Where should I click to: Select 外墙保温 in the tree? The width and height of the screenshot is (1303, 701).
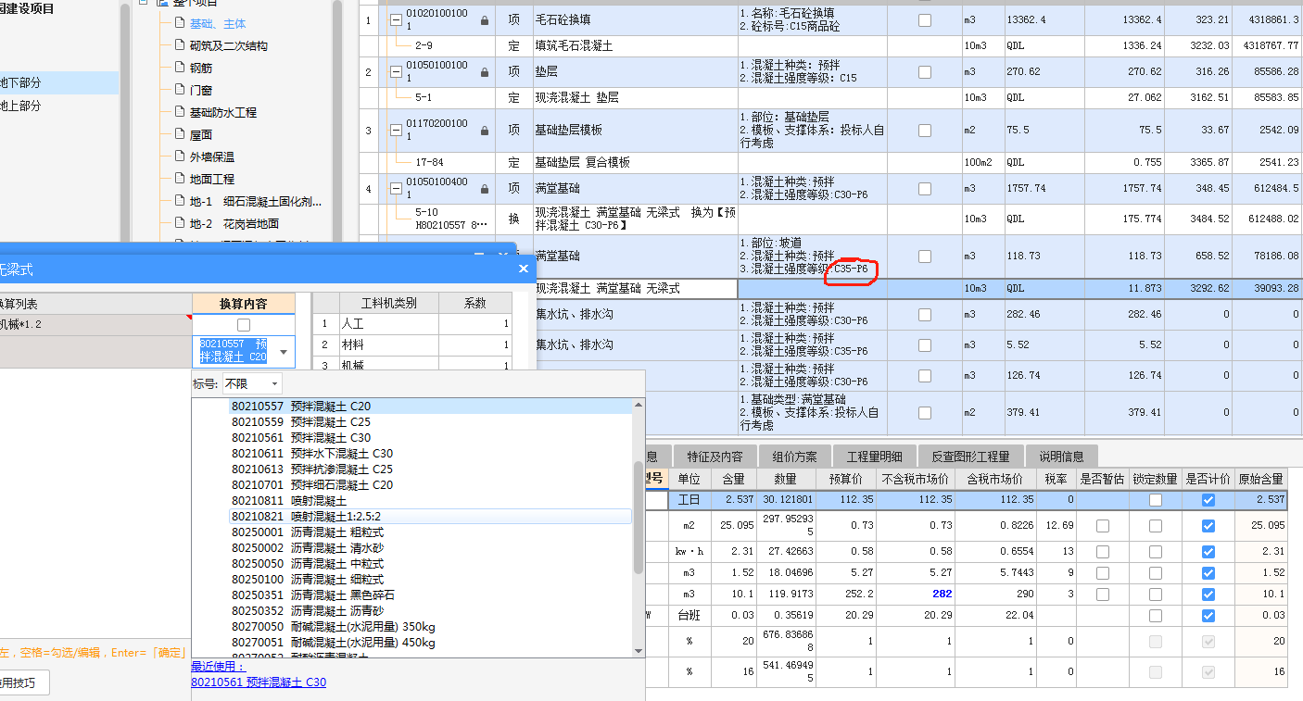(x=212, y=156)
